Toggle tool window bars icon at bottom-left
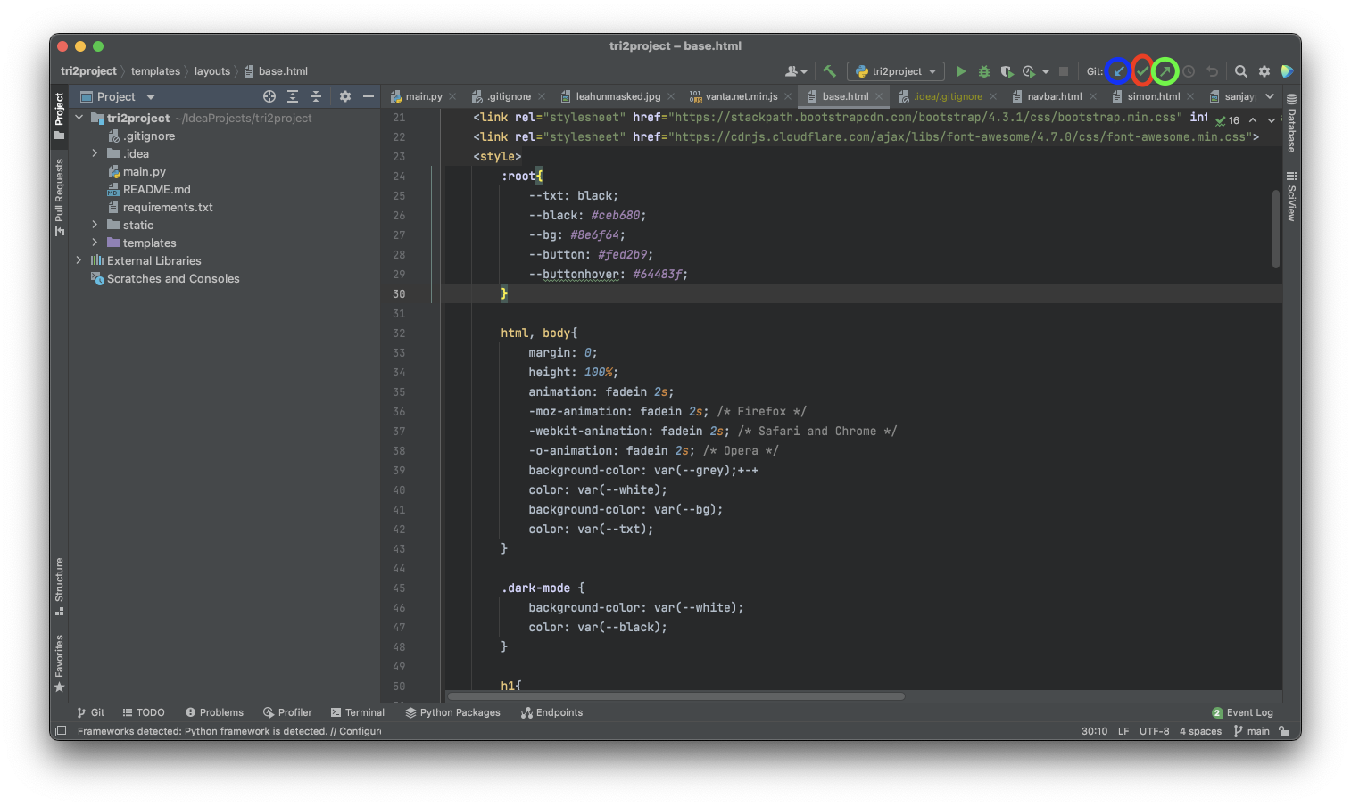This screenshot has height=806, width=1351. pyautogui.click(x=61, y=731)
